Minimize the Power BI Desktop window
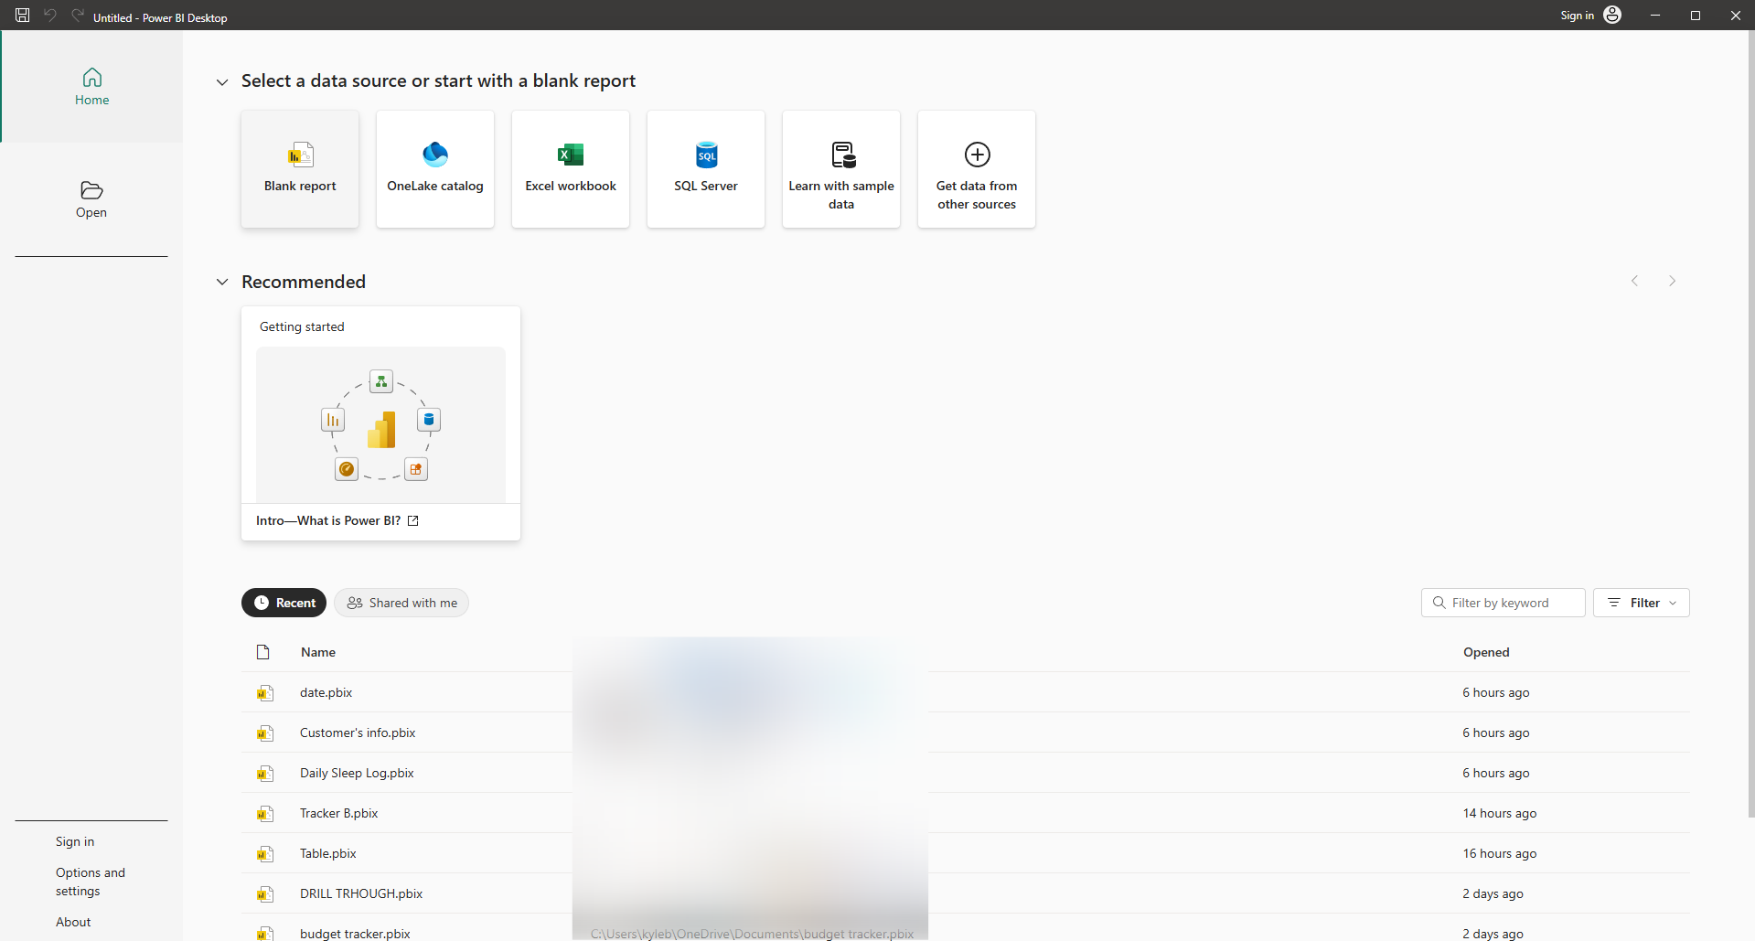This screenshot has width=1755, height=941. pyautogui.click(x=1655, y=16)
